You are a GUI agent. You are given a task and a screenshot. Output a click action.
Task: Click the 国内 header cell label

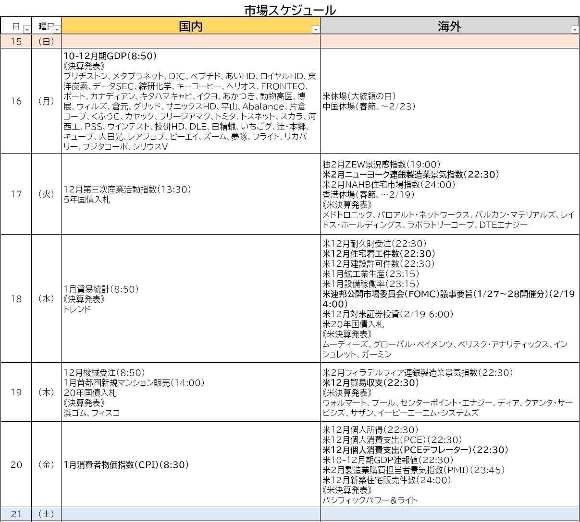190,26
